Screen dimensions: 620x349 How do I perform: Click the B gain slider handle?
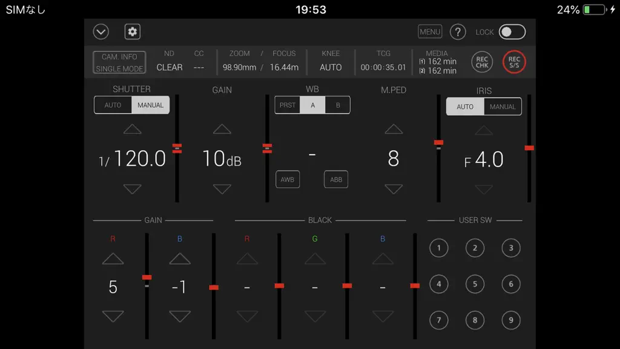pyautogui.click(x=214, y=288)
